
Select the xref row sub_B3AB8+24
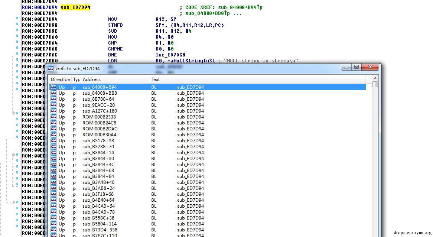click(x=208, y=188)
